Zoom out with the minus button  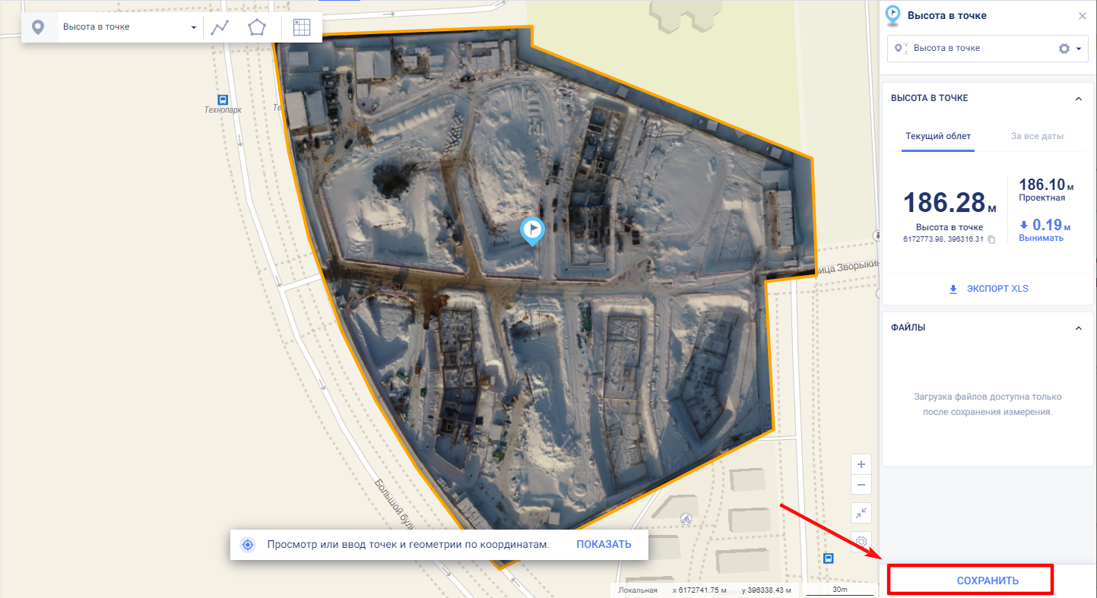point(861,485)
